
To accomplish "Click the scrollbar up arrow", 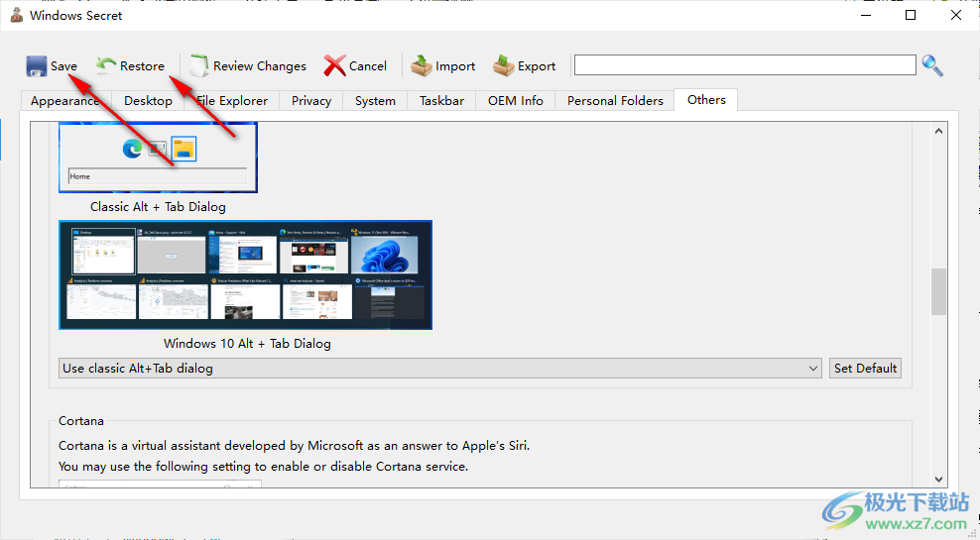I will [938, 131].
